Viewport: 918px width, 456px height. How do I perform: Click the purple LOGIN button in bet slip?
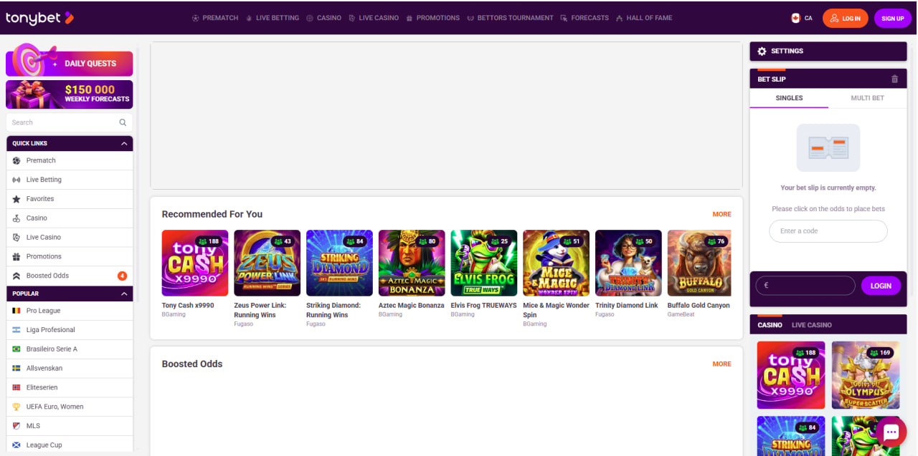[x=881, y=286]
